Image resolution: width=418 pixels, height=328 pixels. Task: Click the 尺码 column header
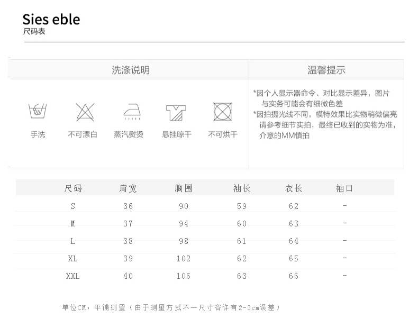pos(73,188)
